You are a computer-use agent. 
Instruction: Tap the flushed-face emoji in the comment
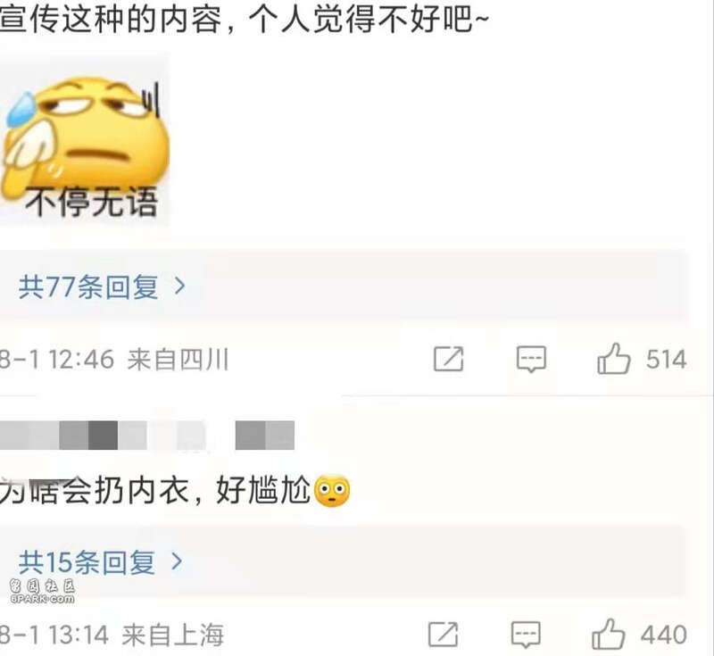coord(332,491)
